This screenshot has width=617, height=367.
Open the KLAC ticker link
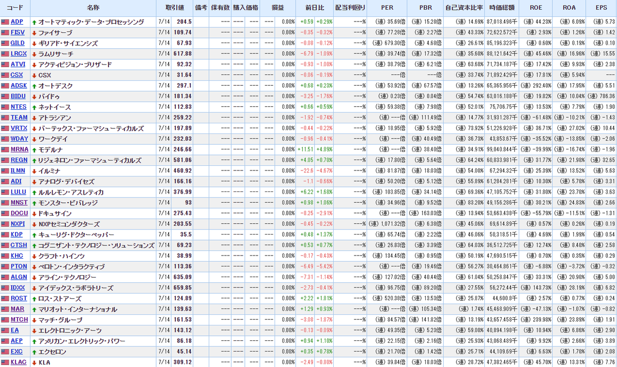point(19,362)
